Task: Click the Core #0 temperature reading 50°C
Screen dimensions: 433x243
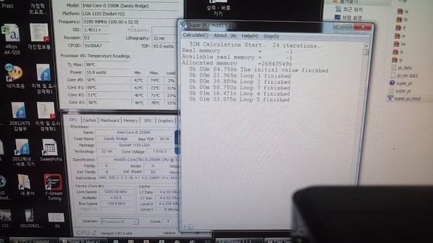Action: (x=108, y=80)
